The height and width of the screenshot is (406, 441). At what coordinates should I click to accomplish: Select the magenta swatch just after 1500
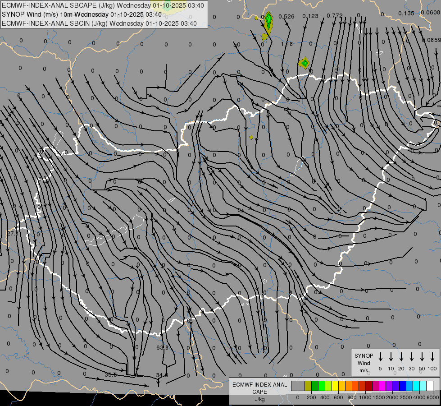[382, 386]
